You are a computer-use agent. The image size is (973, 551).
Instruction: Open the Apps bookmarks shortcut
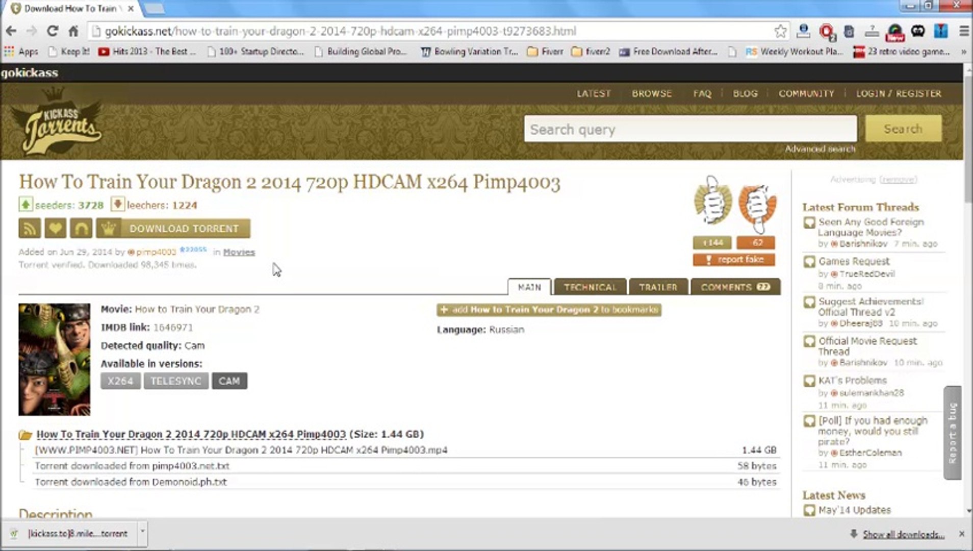tap(21, 52)
